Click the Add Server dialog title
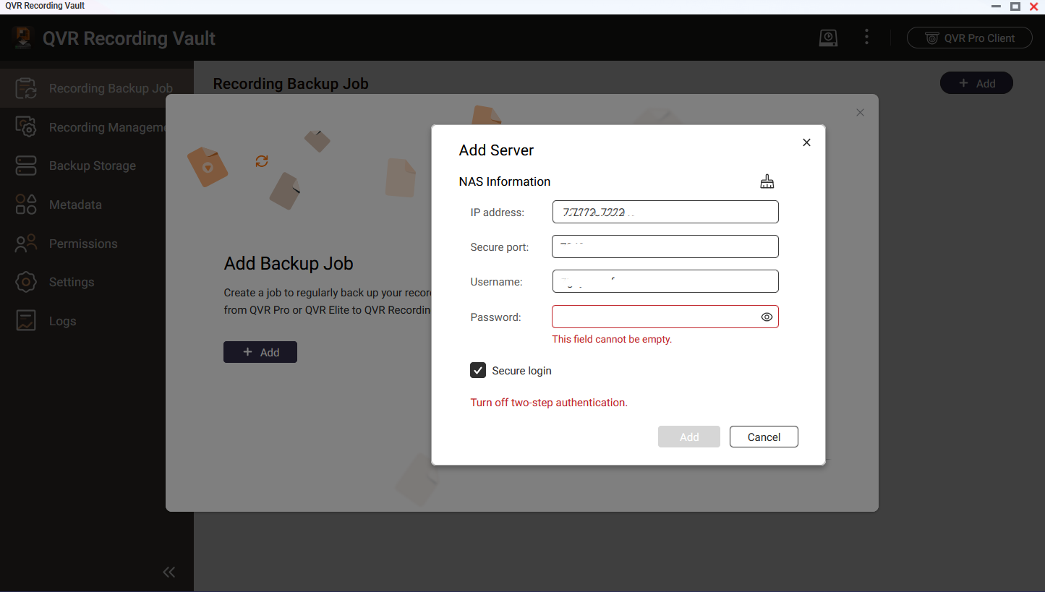Image resolution: width=1045 pixels, height=592 pixels. pos(496,150)
